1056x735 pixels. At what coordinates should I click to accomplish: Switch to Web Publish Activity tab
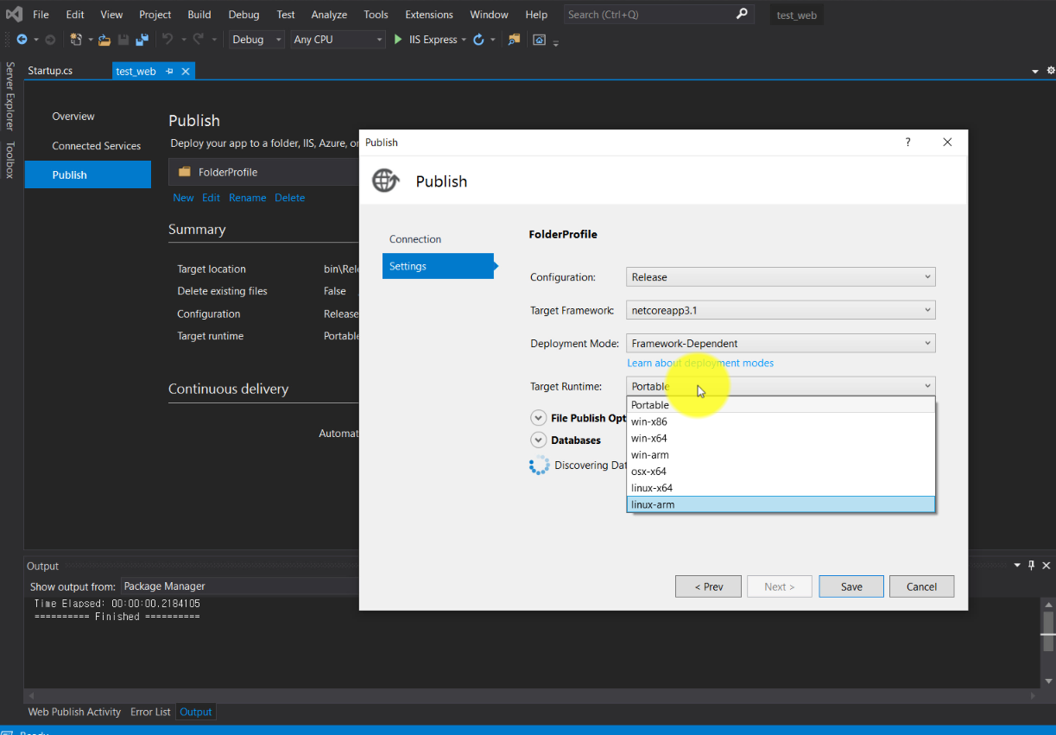click(74, 712)
